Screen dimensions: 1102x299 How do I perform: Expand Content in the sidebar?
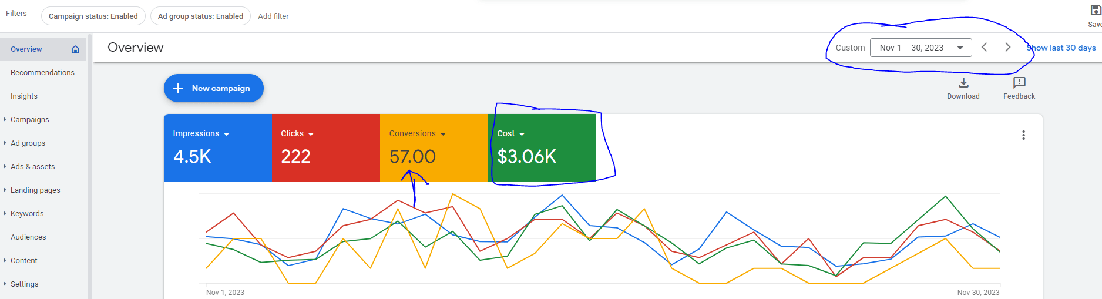tap(5, 260)
